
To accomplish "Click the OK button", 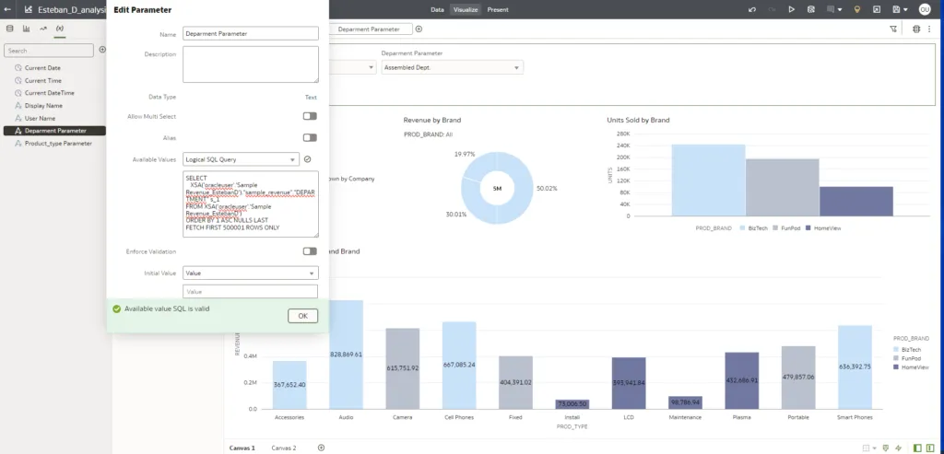I will point(302,316).
